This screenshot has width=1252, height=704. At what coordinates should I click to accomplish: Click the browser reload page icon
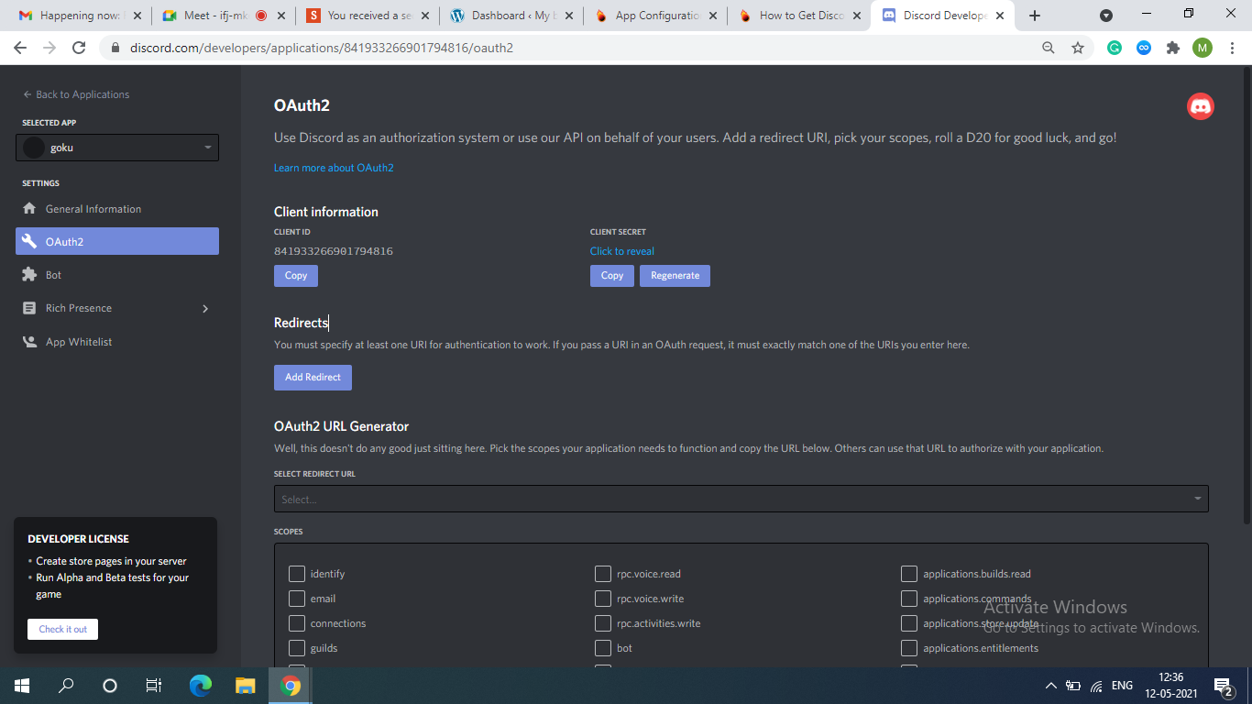[79, 48]
